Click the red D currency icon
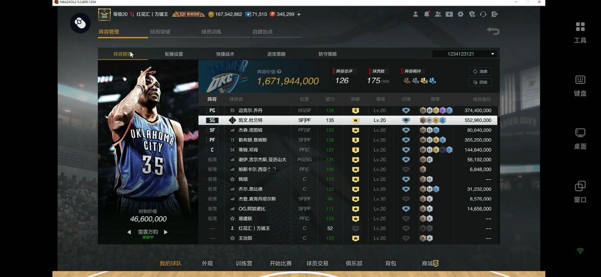The width and height of the screenshot is (601, 277). coord(272,14)
